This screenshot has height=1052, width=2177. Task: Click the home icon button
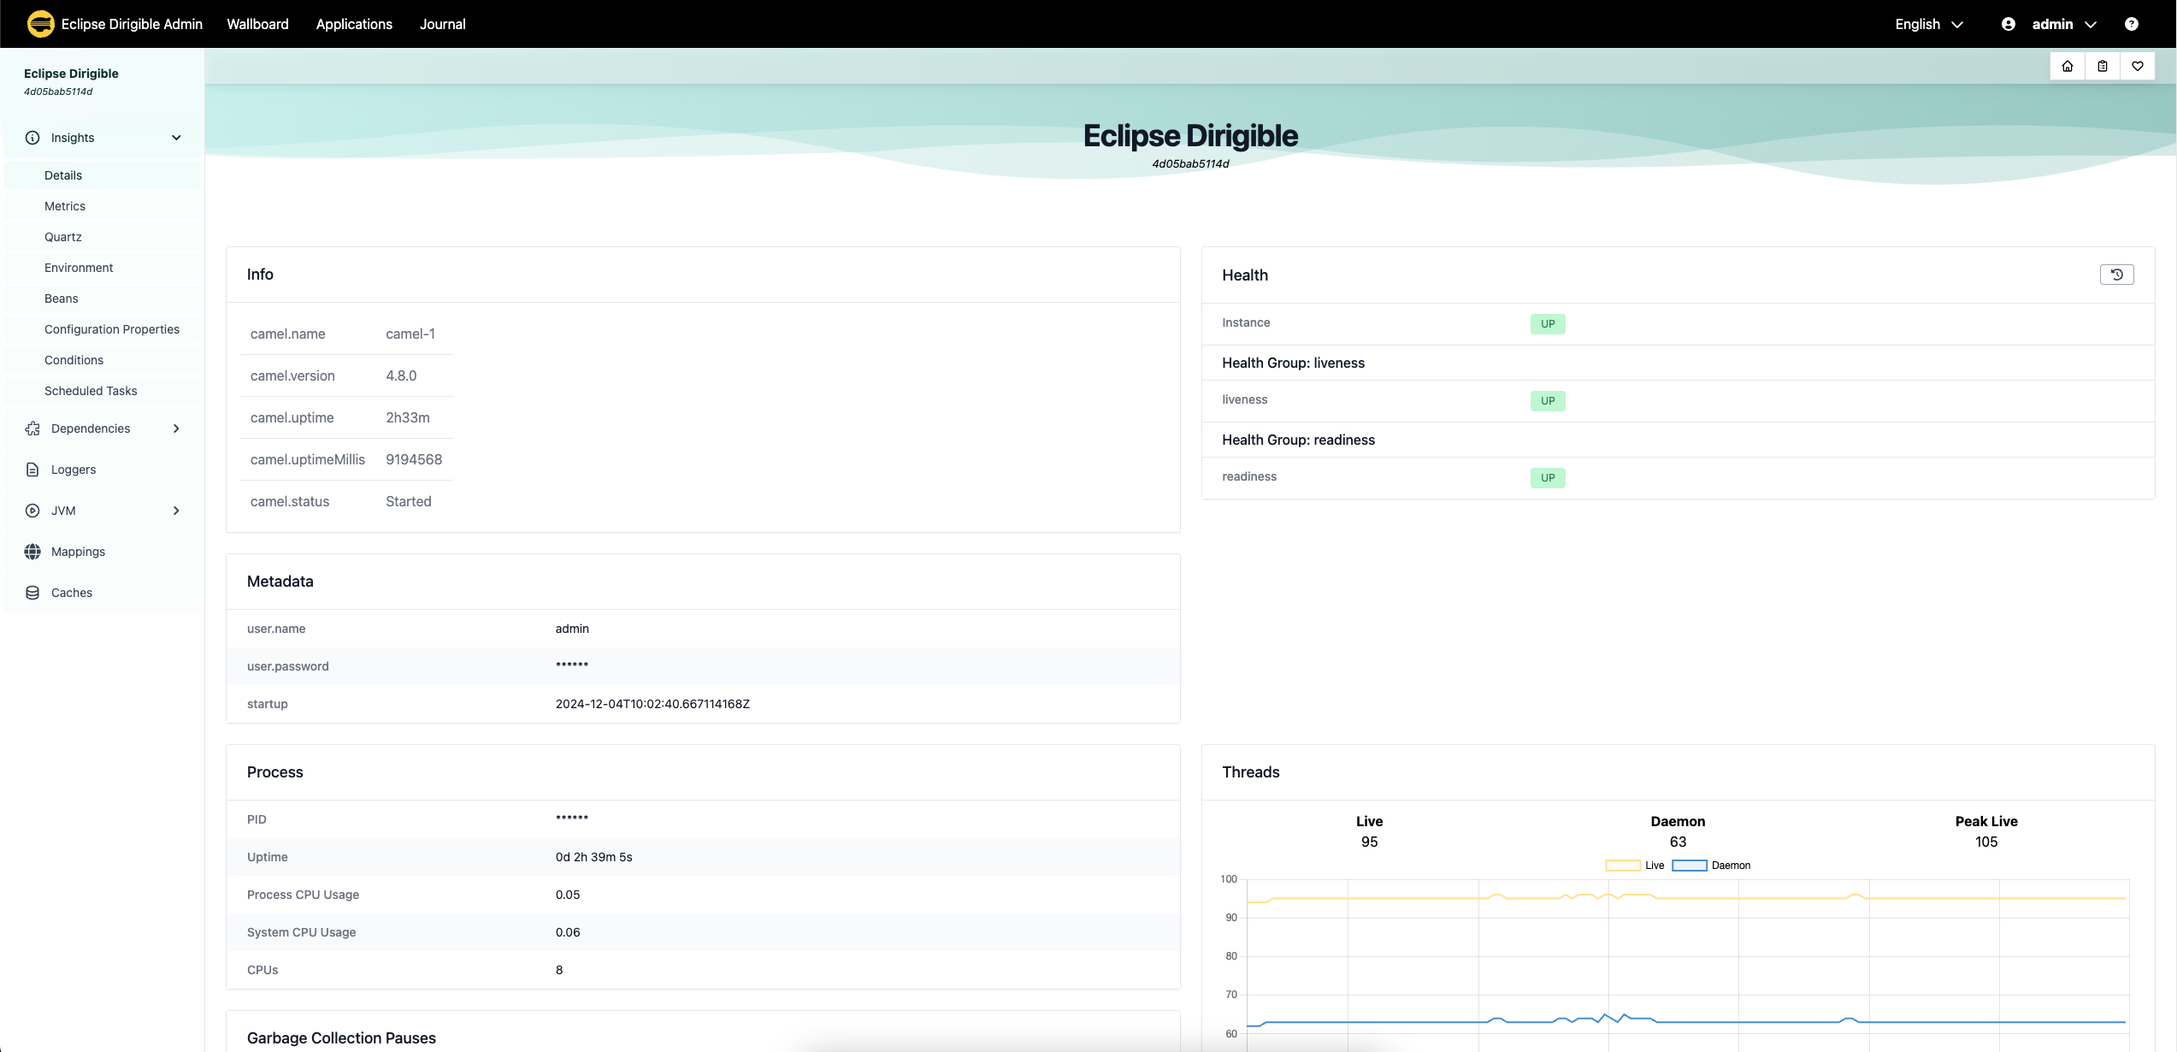pyautogui.click(x=2068, y=66)
